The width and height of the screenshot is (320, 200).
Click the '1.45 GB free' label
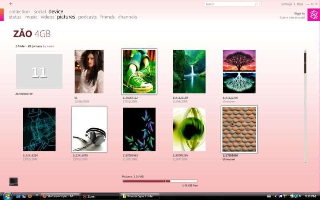coord(190,186)
